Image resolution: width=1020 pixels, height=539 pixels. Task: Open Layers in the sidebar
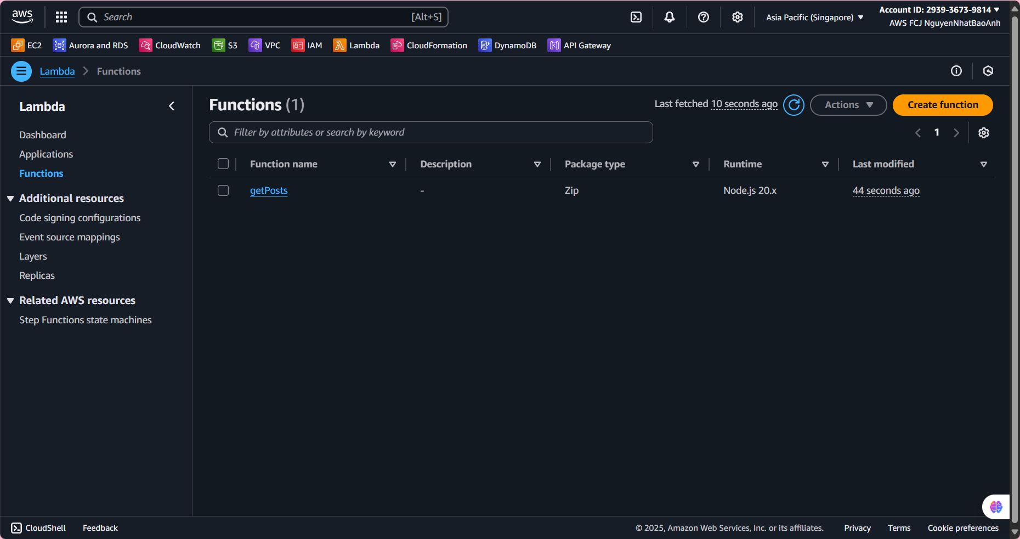click(x=33, y=256)
